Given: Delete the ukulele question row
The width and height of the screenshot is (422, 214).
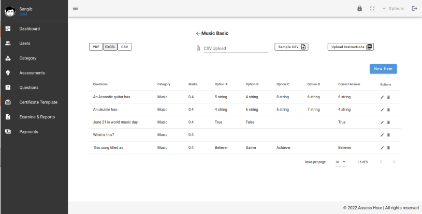Looking at the screenshot, I should (x=388, y=110).
